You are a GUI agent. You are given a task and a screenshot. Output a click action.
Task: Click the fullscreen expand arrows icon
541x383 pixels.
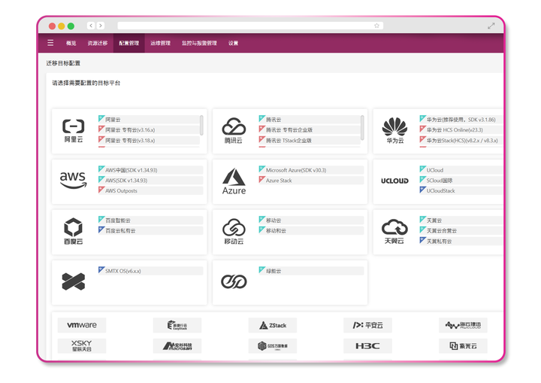click(491, 26)
